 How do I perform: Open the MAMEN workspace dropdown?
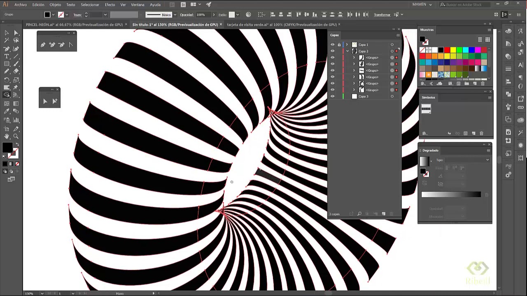[422, 5]
